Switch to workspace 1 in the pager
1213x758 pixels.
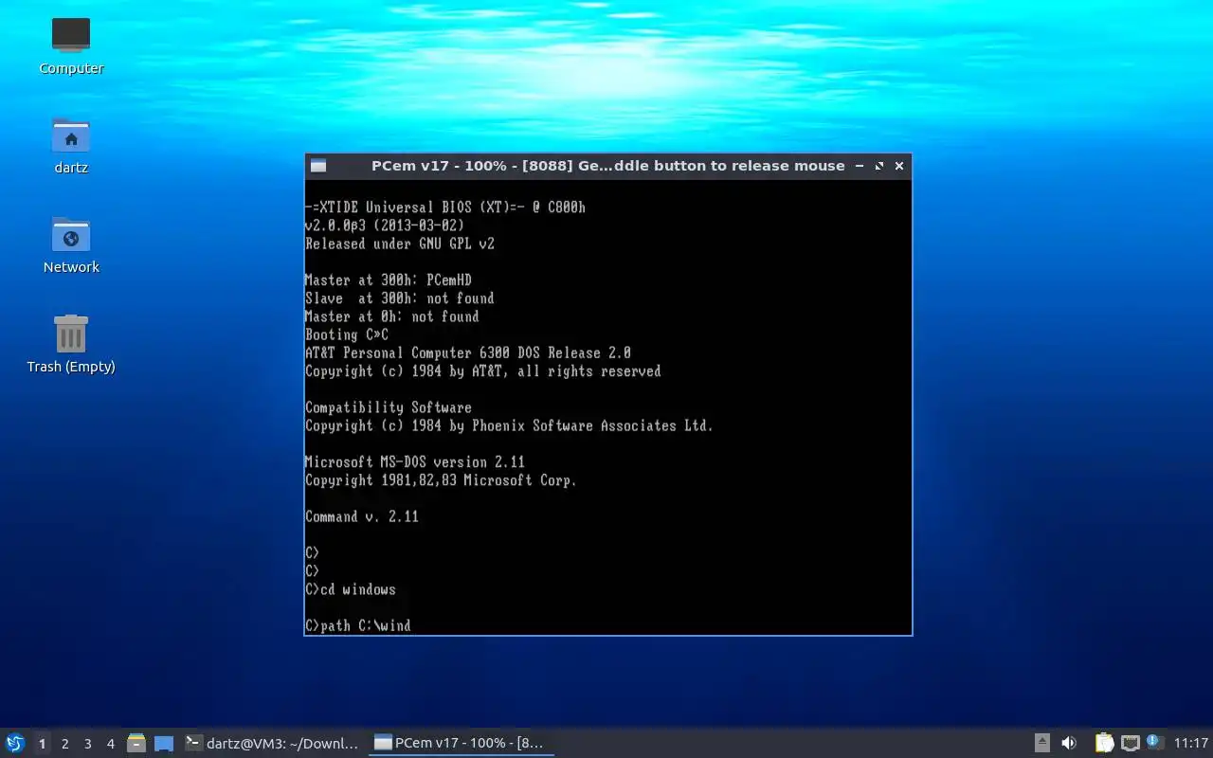[x=42, y=744]
